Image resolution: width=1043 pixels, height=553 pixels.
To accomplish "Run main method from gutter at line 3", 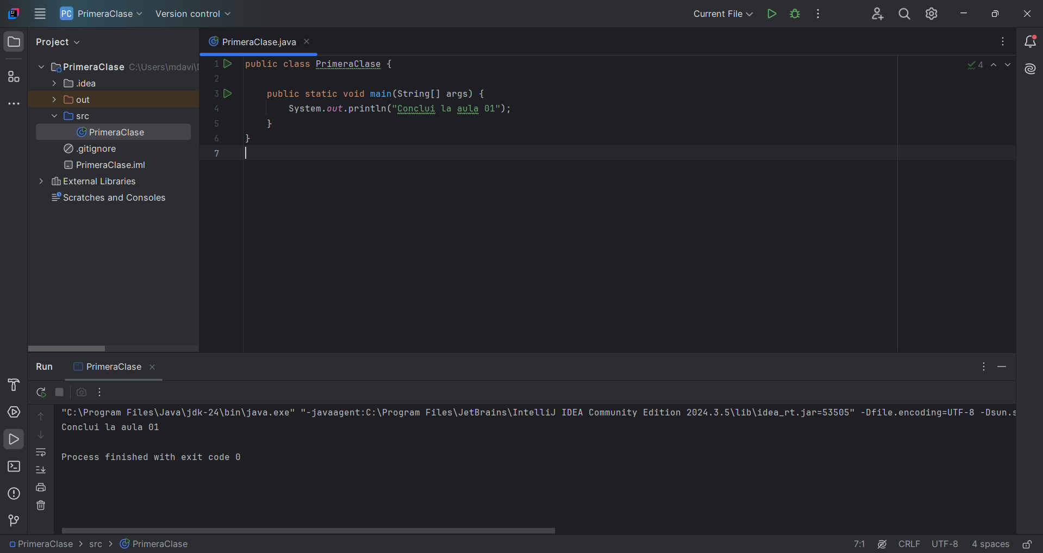I will (228, 94).
